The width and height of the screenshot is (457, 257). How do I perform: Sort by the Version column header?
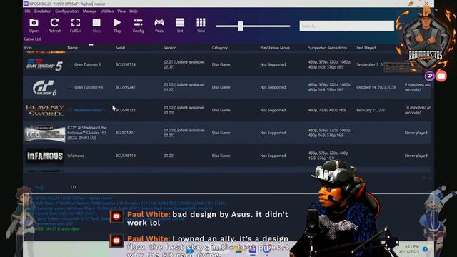170,48
